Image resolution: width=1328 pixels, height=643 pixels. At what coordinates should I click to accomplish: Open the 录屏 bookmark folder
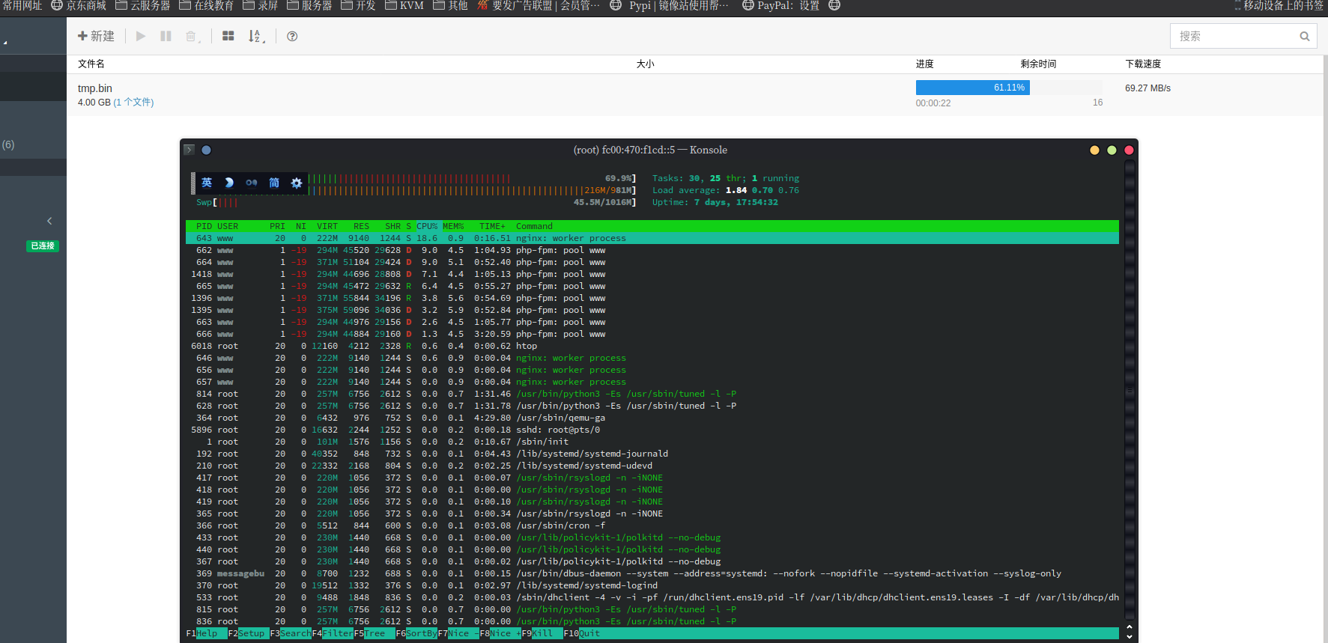tap(260, 6)
